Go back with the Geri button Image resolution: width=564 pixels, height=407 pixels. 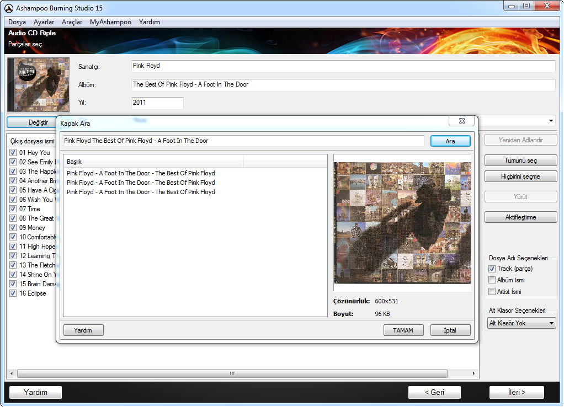click(434, 392)
